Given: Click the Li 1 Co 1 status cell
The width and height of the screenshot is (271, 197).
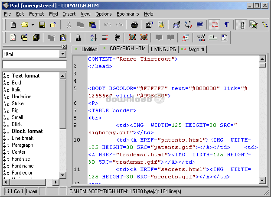Looking at the screenshot, I should tap(14, 191).
